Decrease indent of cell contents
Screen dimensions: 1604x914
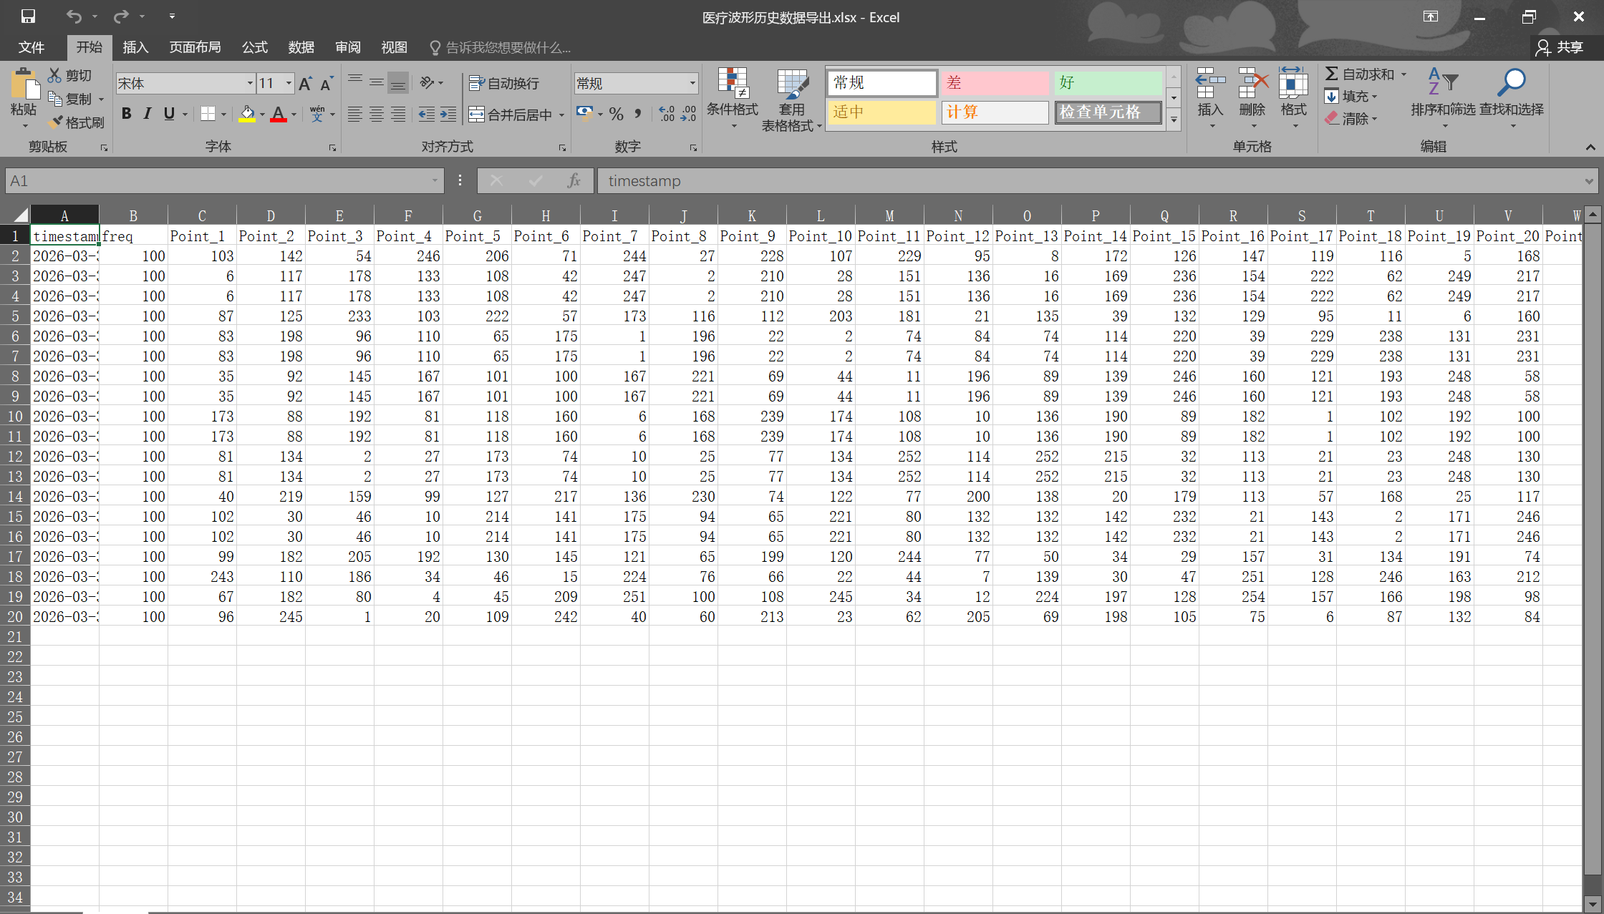point(426,114)
